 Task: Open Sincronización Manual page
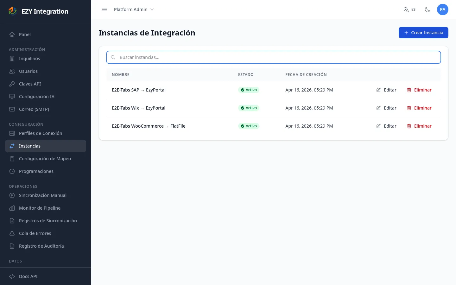(46, 195)
